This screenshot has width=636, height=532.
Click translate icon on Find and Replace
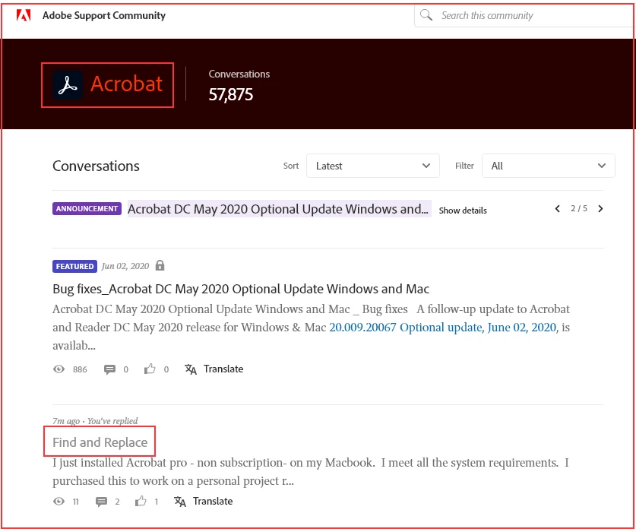click(180, 502)
